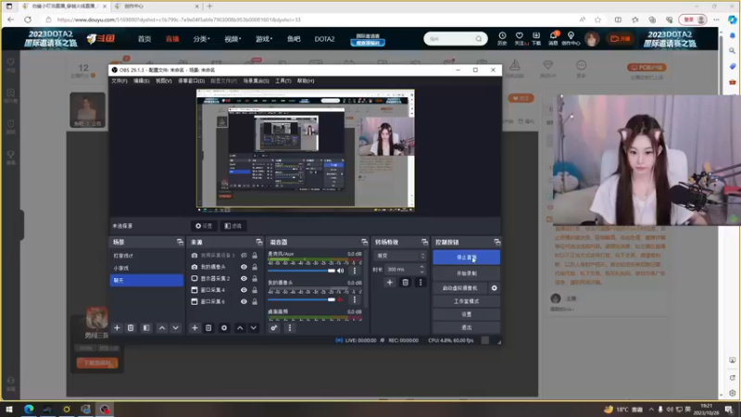Image resolution: width=741 pixels, height=417 pixels.
Task: Open OBS 文件(F) menu
Action: 119,81
